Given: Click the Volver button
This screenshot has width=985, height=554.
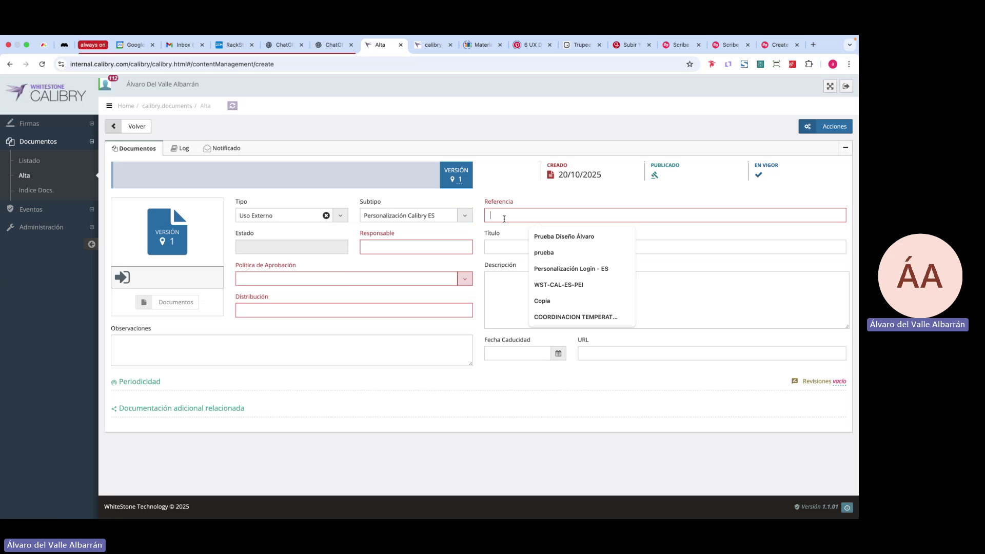Looking at the screenshot, I should (136, 126).
